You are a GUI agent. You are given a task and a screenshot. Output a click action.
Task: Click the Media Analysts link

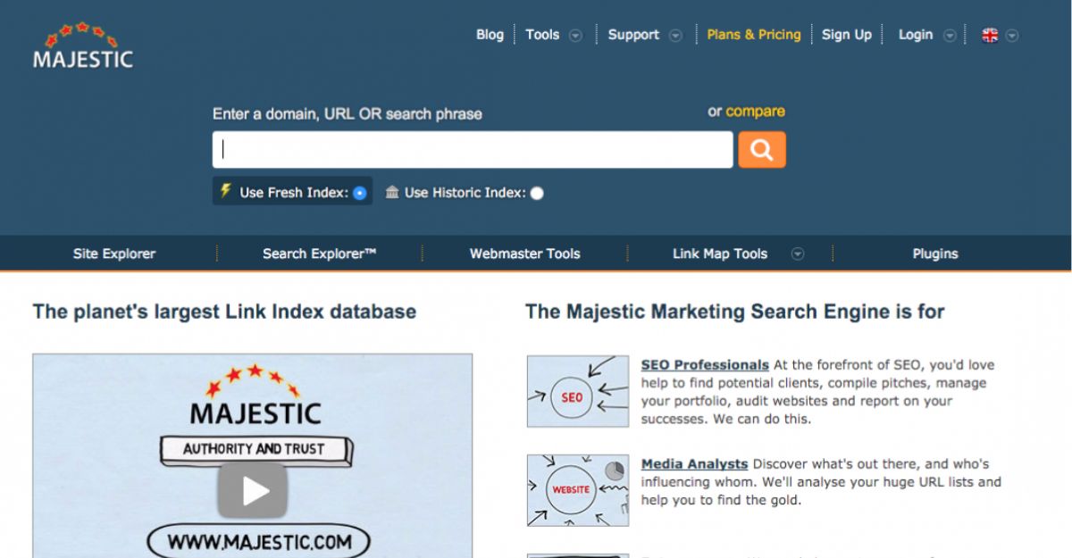pyautogui.click(x=694, y=463)
